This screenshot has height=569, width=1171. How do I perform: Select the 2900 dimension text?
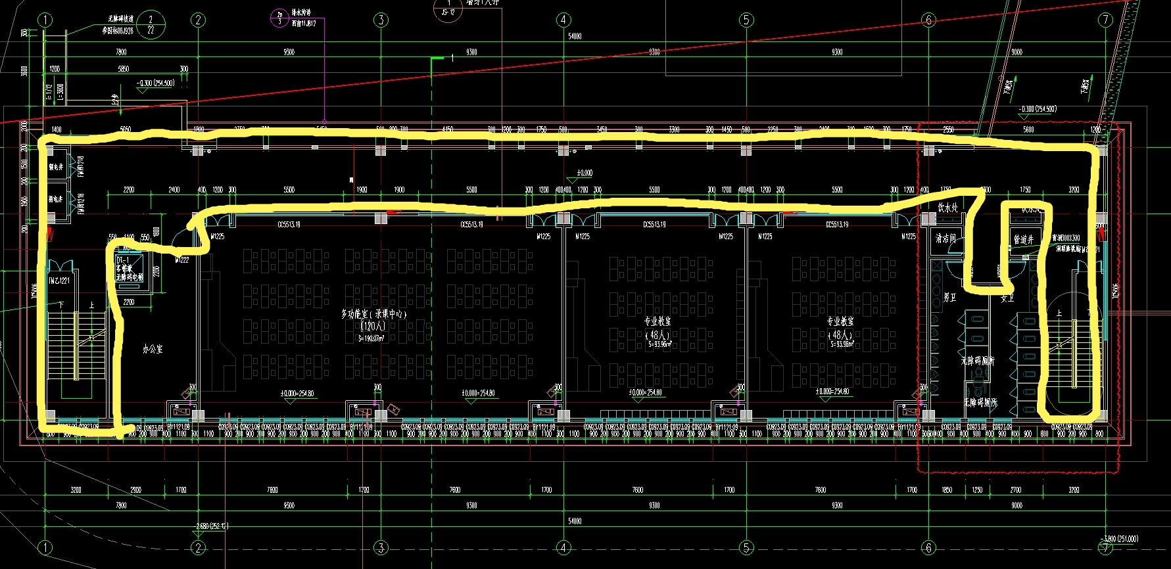pos(135,490)
